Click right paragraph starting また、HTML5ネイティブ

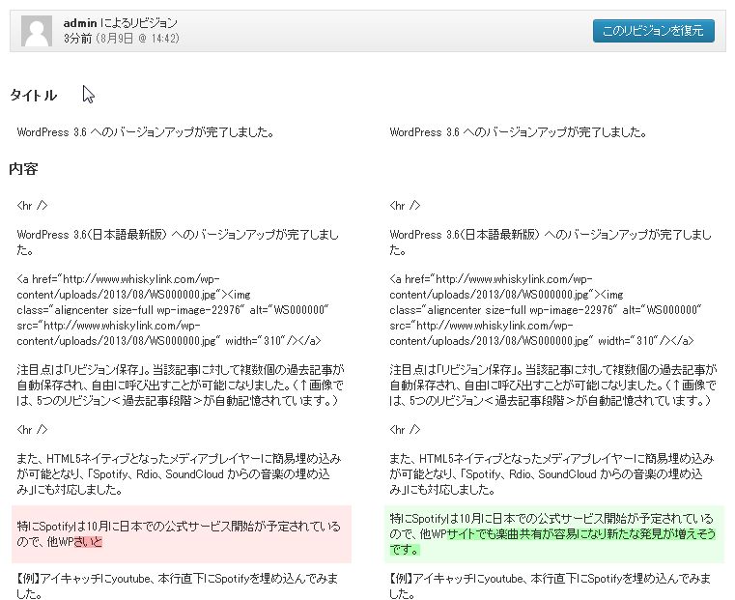(x=551, y=473)
